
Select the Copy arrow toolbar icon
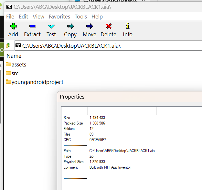pos(70,26)
